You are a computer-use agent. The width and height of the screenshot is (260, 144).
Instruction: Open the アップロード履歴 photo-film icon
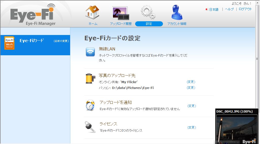[121, 13]
